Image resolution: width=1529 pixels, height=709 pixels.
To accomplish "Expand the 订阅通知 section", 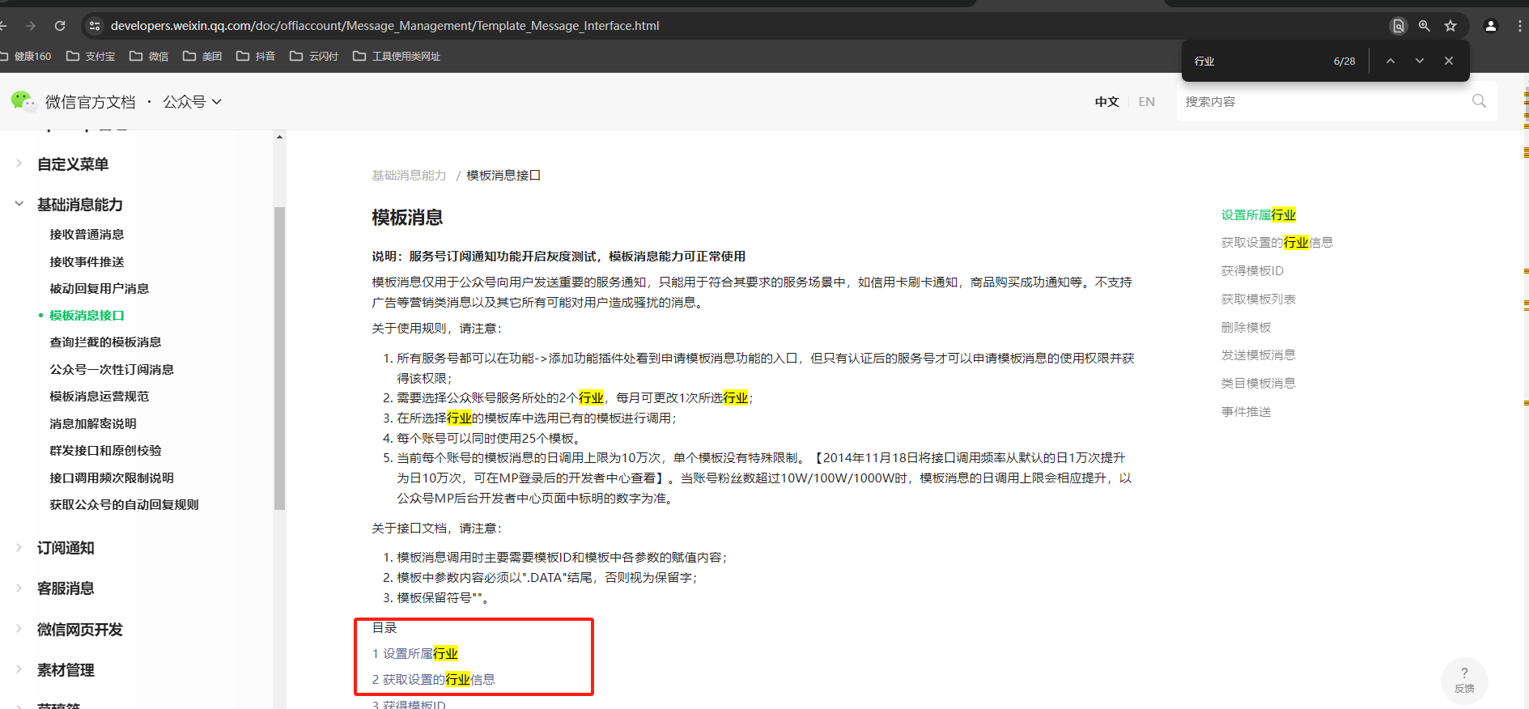I will pyautogui.click(x=55, y=548).
